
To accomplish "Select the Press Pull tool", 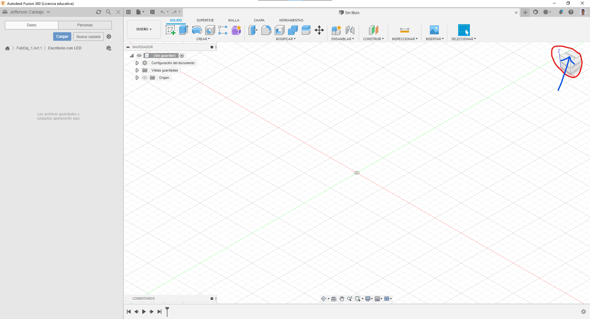I will (253, 30).
